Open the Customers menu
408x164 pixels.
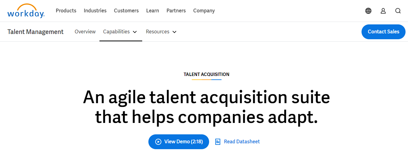click(x=126, y=11)
